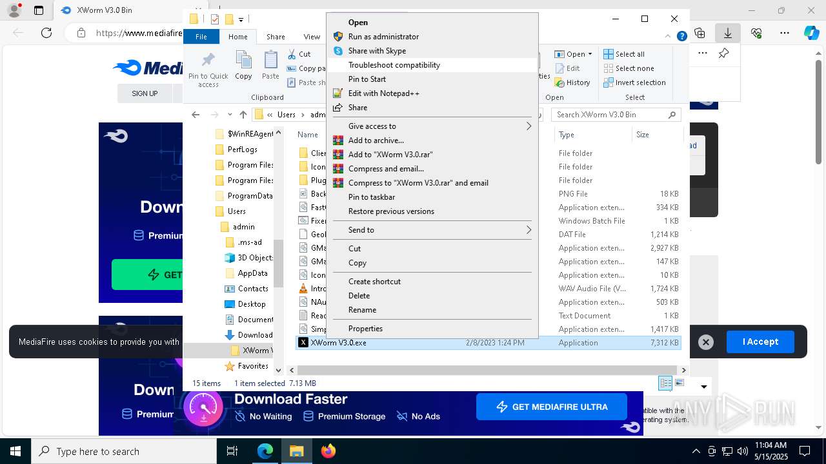826x464 pixels.
Task: Open the Open button dropdown in ribbon
Action: click(x=590, y=55)
